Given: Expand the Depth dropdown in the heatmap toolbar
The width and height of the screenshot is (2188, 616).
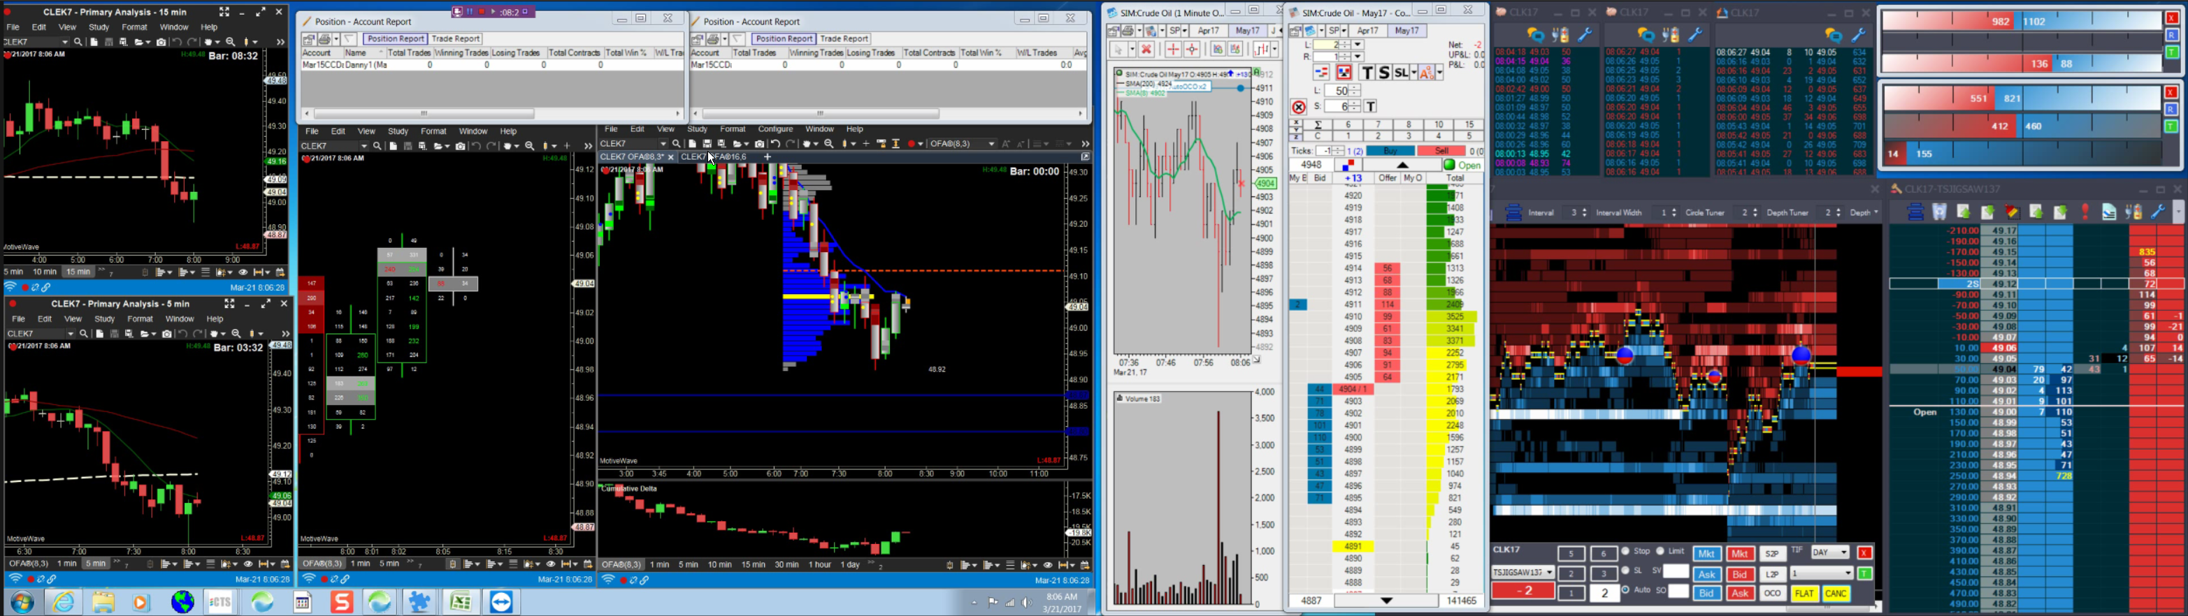Looking at the screenshot, I should [1864, 213].
